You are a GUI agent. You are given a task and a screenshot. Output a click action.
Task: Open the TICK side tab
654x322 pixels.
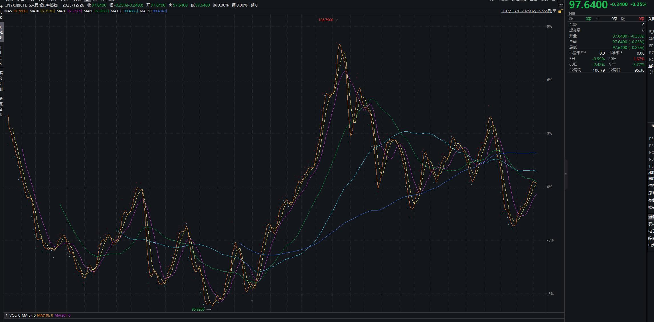(1, 55)
